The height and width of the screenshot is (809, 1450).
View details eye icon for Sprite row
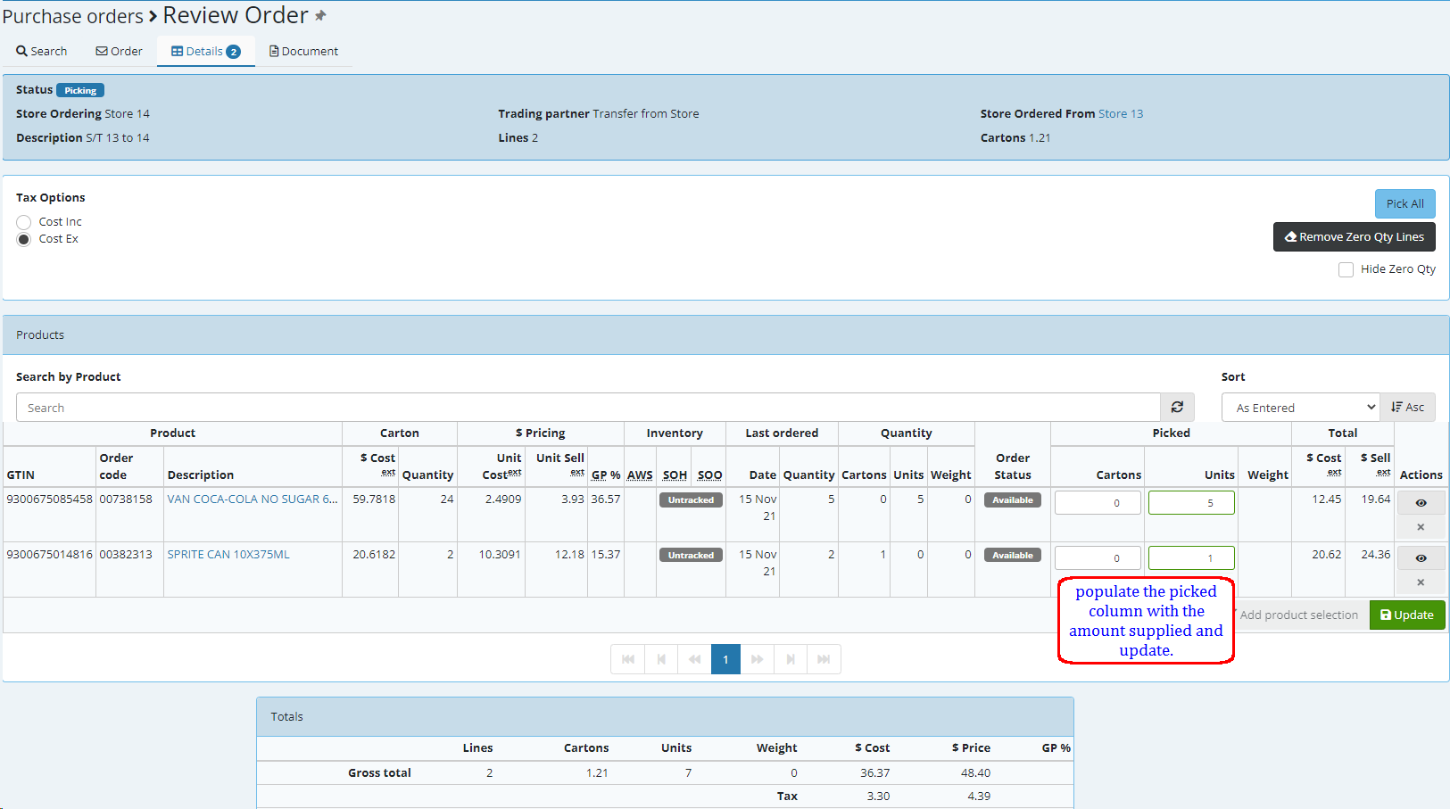point(1421,558)
